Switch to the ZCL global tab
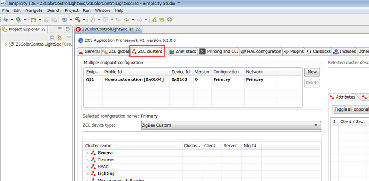Viewport: 369px width, 181px height. click(x=115, y=51)
